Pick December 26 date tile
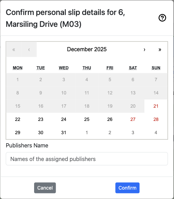The width and height of the screenshot is (174, 199). pyautogui.click(x=110, y=119)
